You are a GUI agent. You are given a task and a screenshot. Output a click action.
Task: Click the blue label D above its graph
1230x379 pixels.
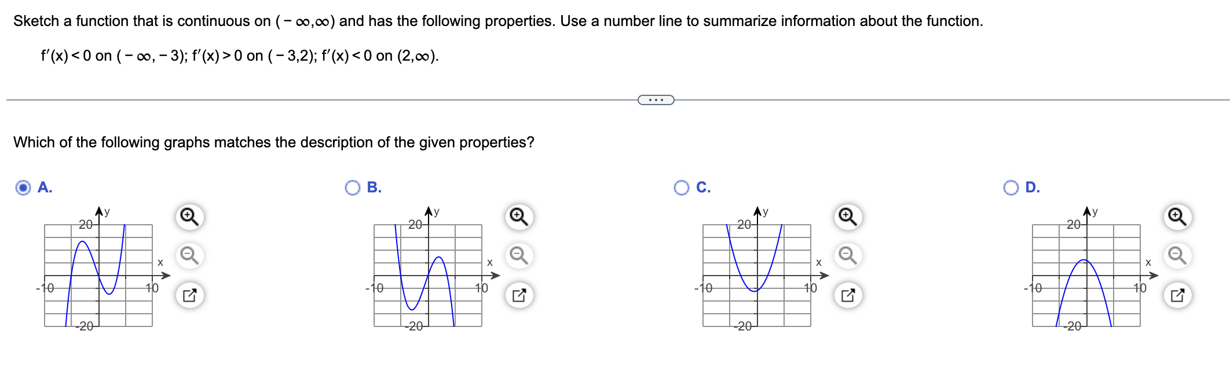point(1031,187)
